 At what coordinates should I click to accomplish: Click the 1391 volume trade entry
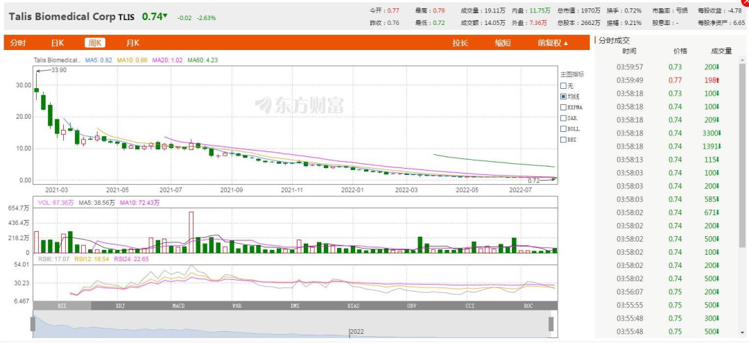[x=712, y=147]
